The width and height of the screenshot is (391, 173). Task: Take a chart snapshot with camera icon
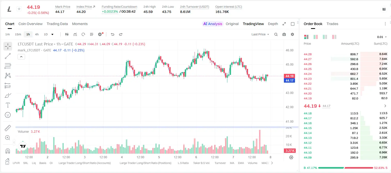pos(284,34)
